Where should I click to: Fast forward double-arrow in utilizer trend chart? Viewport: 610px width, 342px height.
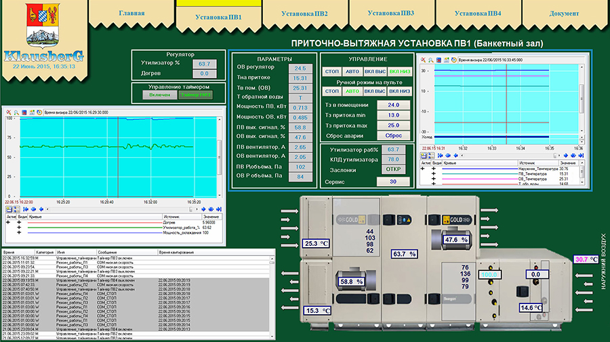[211, 209]
